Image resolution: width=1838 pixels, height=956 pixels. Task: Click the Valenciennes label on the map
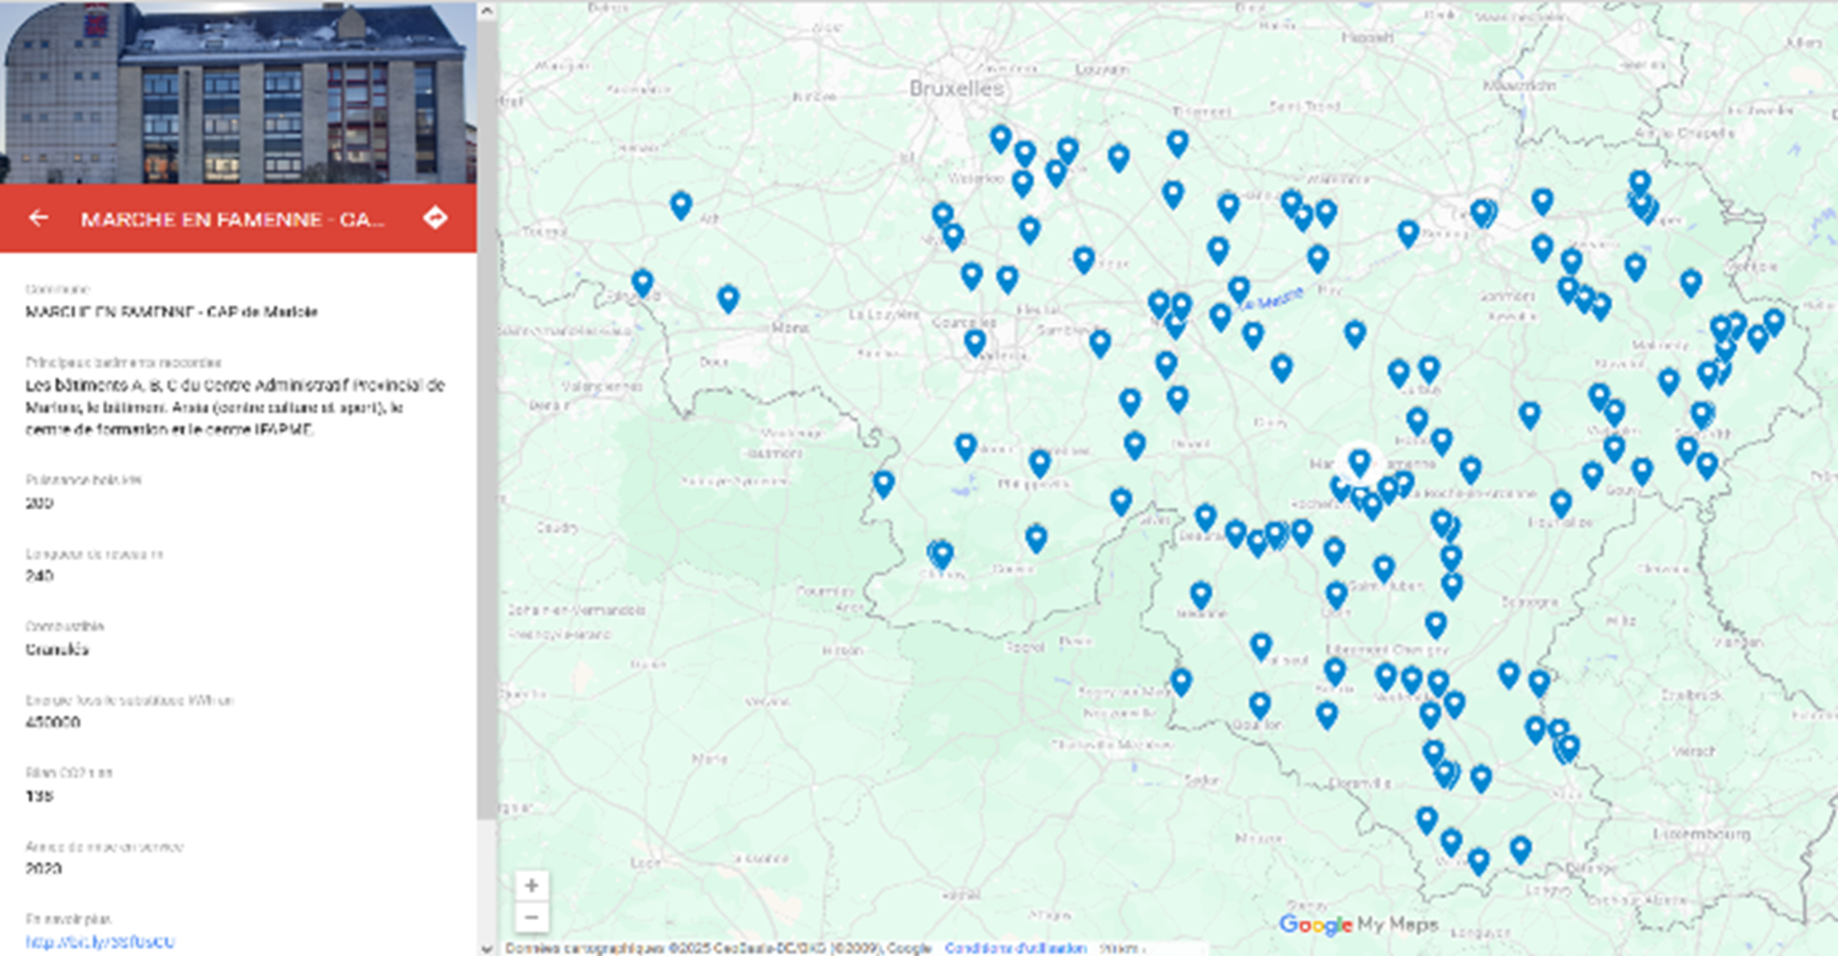click(601, 386)
